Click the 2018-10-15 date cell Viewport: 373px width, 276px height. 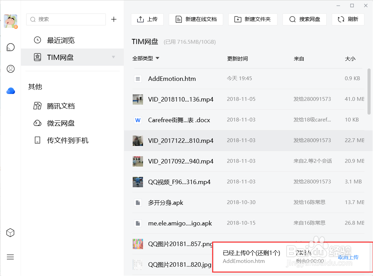click(x=241, y=223)
